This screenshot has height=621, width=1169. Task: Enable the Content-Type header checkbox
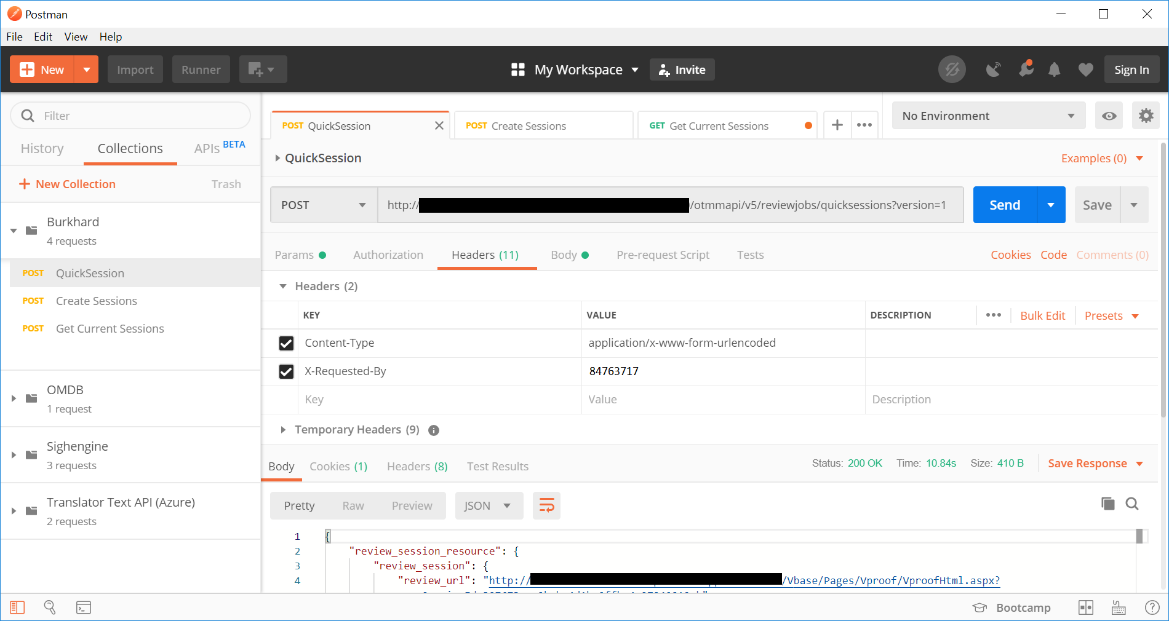(x=286, y=343)
